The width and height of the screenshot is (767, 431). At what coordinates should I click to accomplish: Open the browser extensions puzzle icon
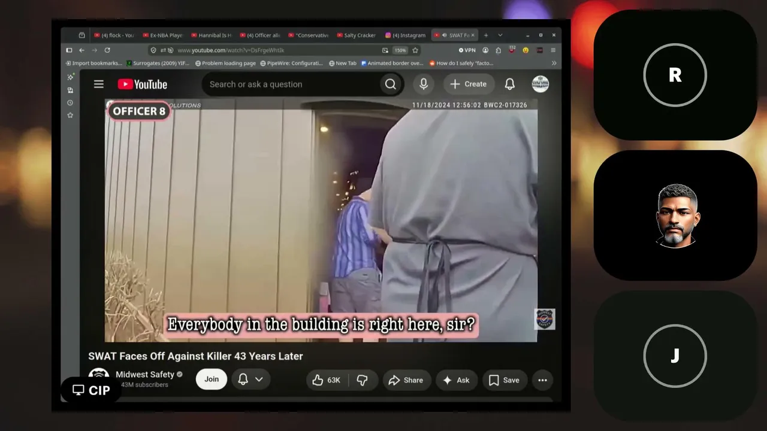point(499,50)
